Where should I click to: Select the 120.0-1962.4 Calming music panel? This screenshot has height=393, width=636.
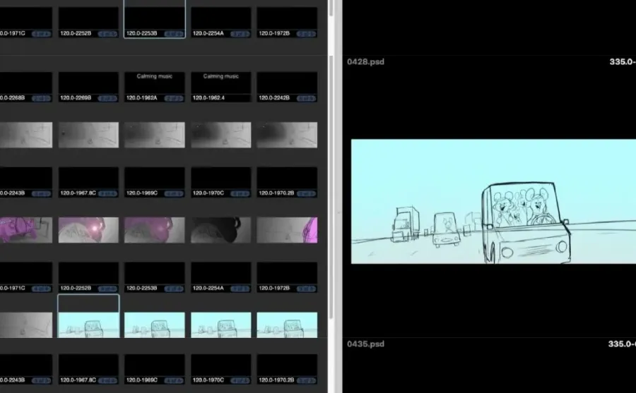[221, 87]
